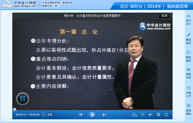This screenshot has width=193, height=123.
Task: Ask a question via 随堂提问
Action: (188, 56)
